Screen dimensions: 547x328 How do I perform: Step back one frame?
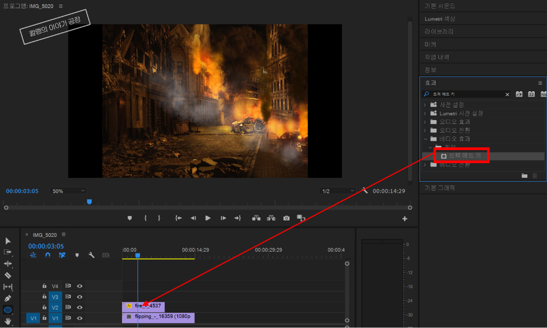(x=193, y=218)
